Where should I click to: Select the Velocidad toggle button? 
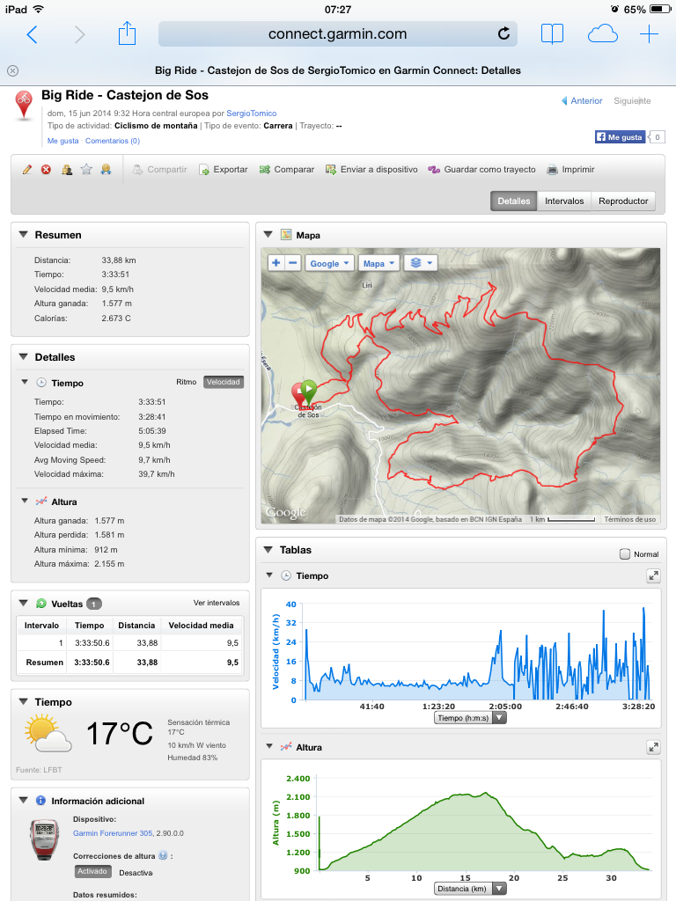click(223, 382)
